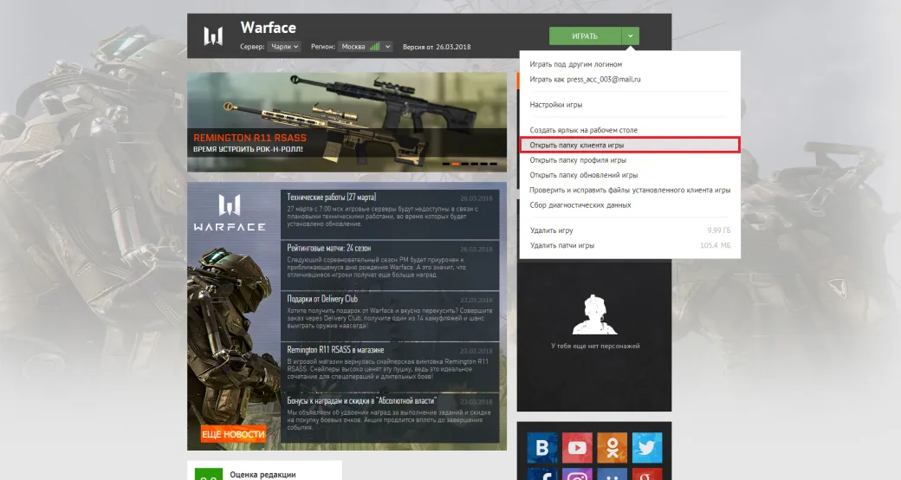The image size is (901, 480).
Task: Click the Регион: label
Action: (322, 47)
